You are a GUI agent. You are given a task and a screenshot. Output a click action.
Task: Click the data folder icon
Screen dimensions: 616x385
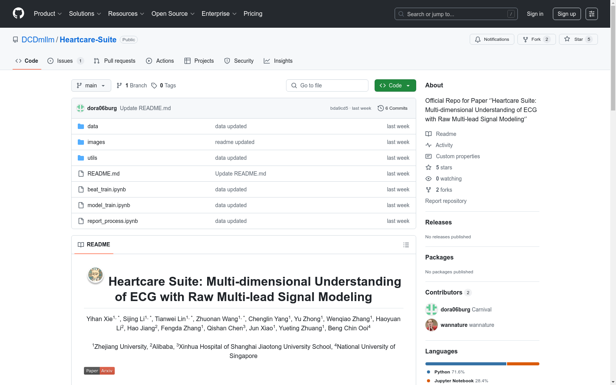coord(81,126)
